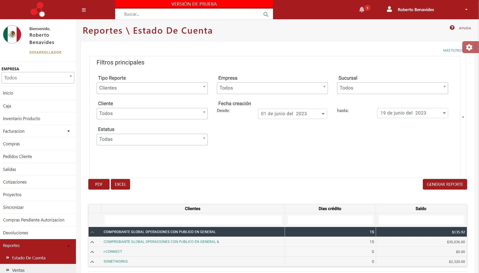The height and width of the screenshot is (273, 479).
Task: Open the Desde date picker
Action: coord(293,114)
